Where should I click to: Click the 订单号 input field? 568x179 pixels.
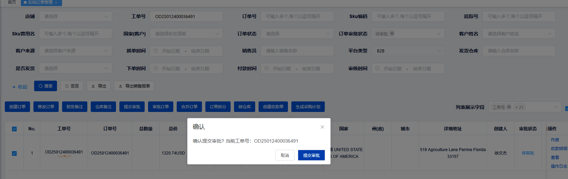coord(297,16)
